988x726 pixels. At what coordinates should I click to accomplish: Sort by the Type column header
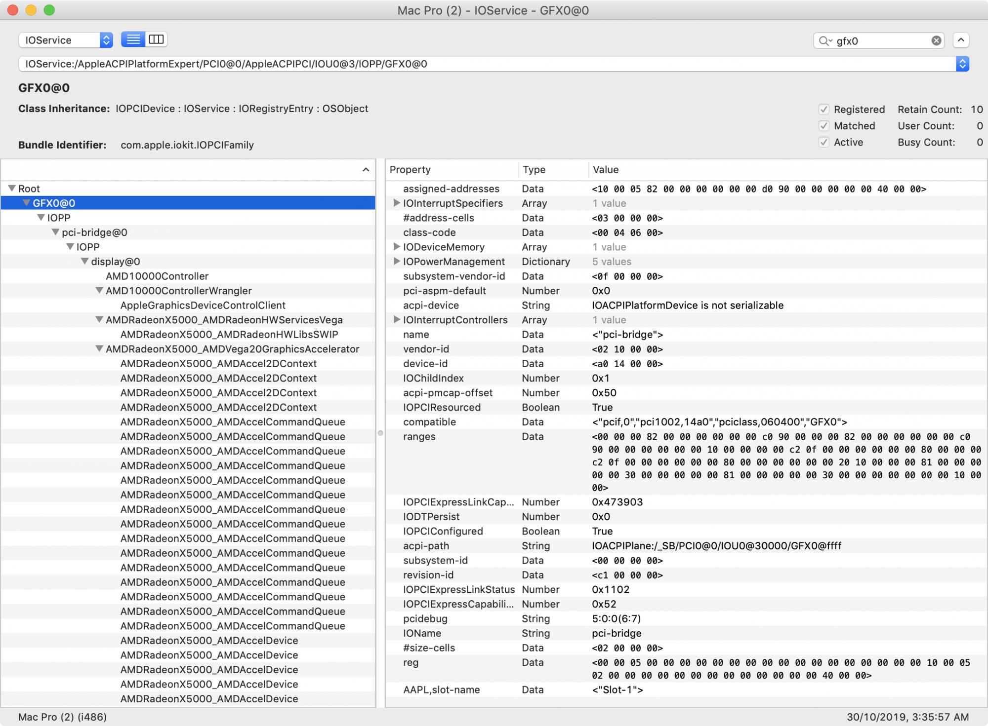[553, 170]
